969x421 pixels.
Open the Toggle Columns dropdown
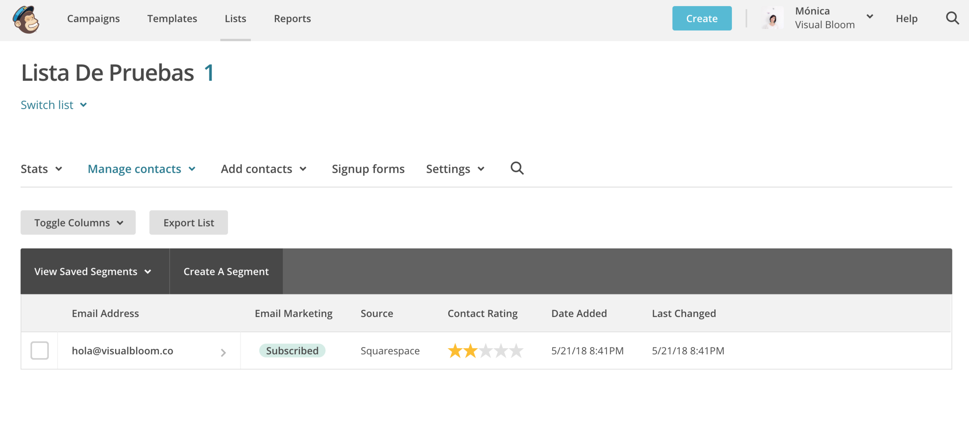coord(78,223)
